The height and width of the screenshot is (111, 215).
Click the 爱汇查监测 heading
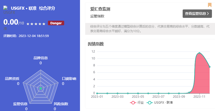(x=100, y=9)
